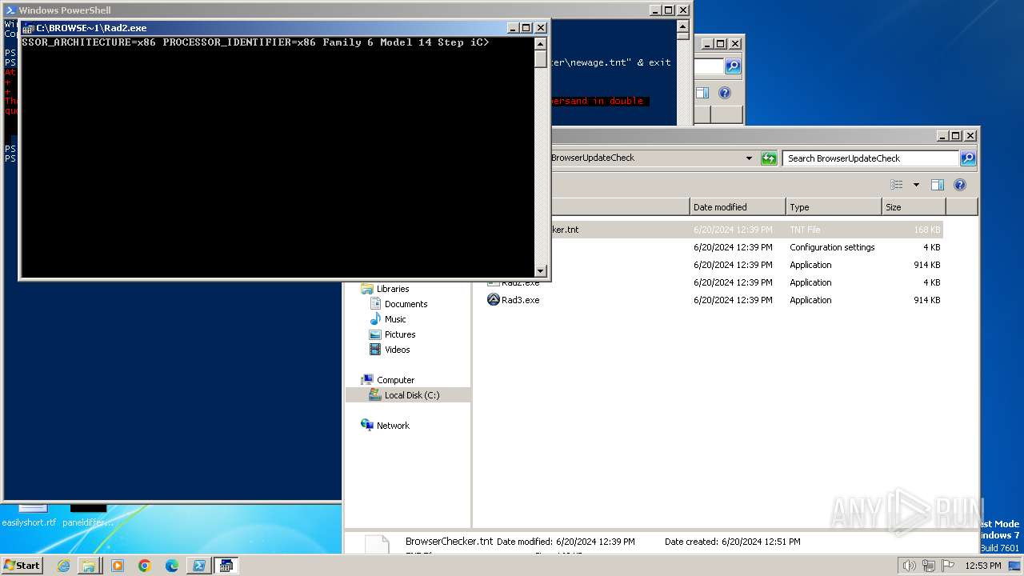Toggle preview pane icon in background Explorer window

tap(702, 93)
